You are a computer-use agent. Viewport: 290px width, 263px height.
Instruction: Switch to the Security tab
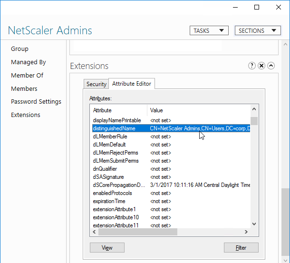tap(96, 84)
